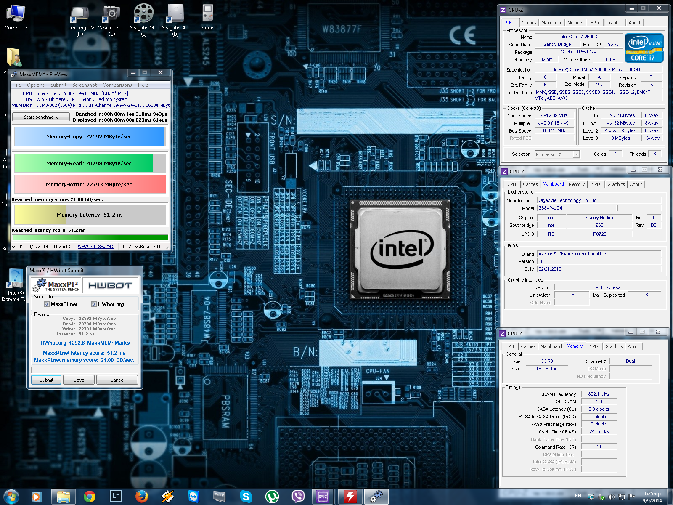Viewport: 673px width, 505px height.
Task: Click the Gigabyte Technology Co. Ltd. manufacturer field
Action: pyautogui.click(x=599, y=200)
